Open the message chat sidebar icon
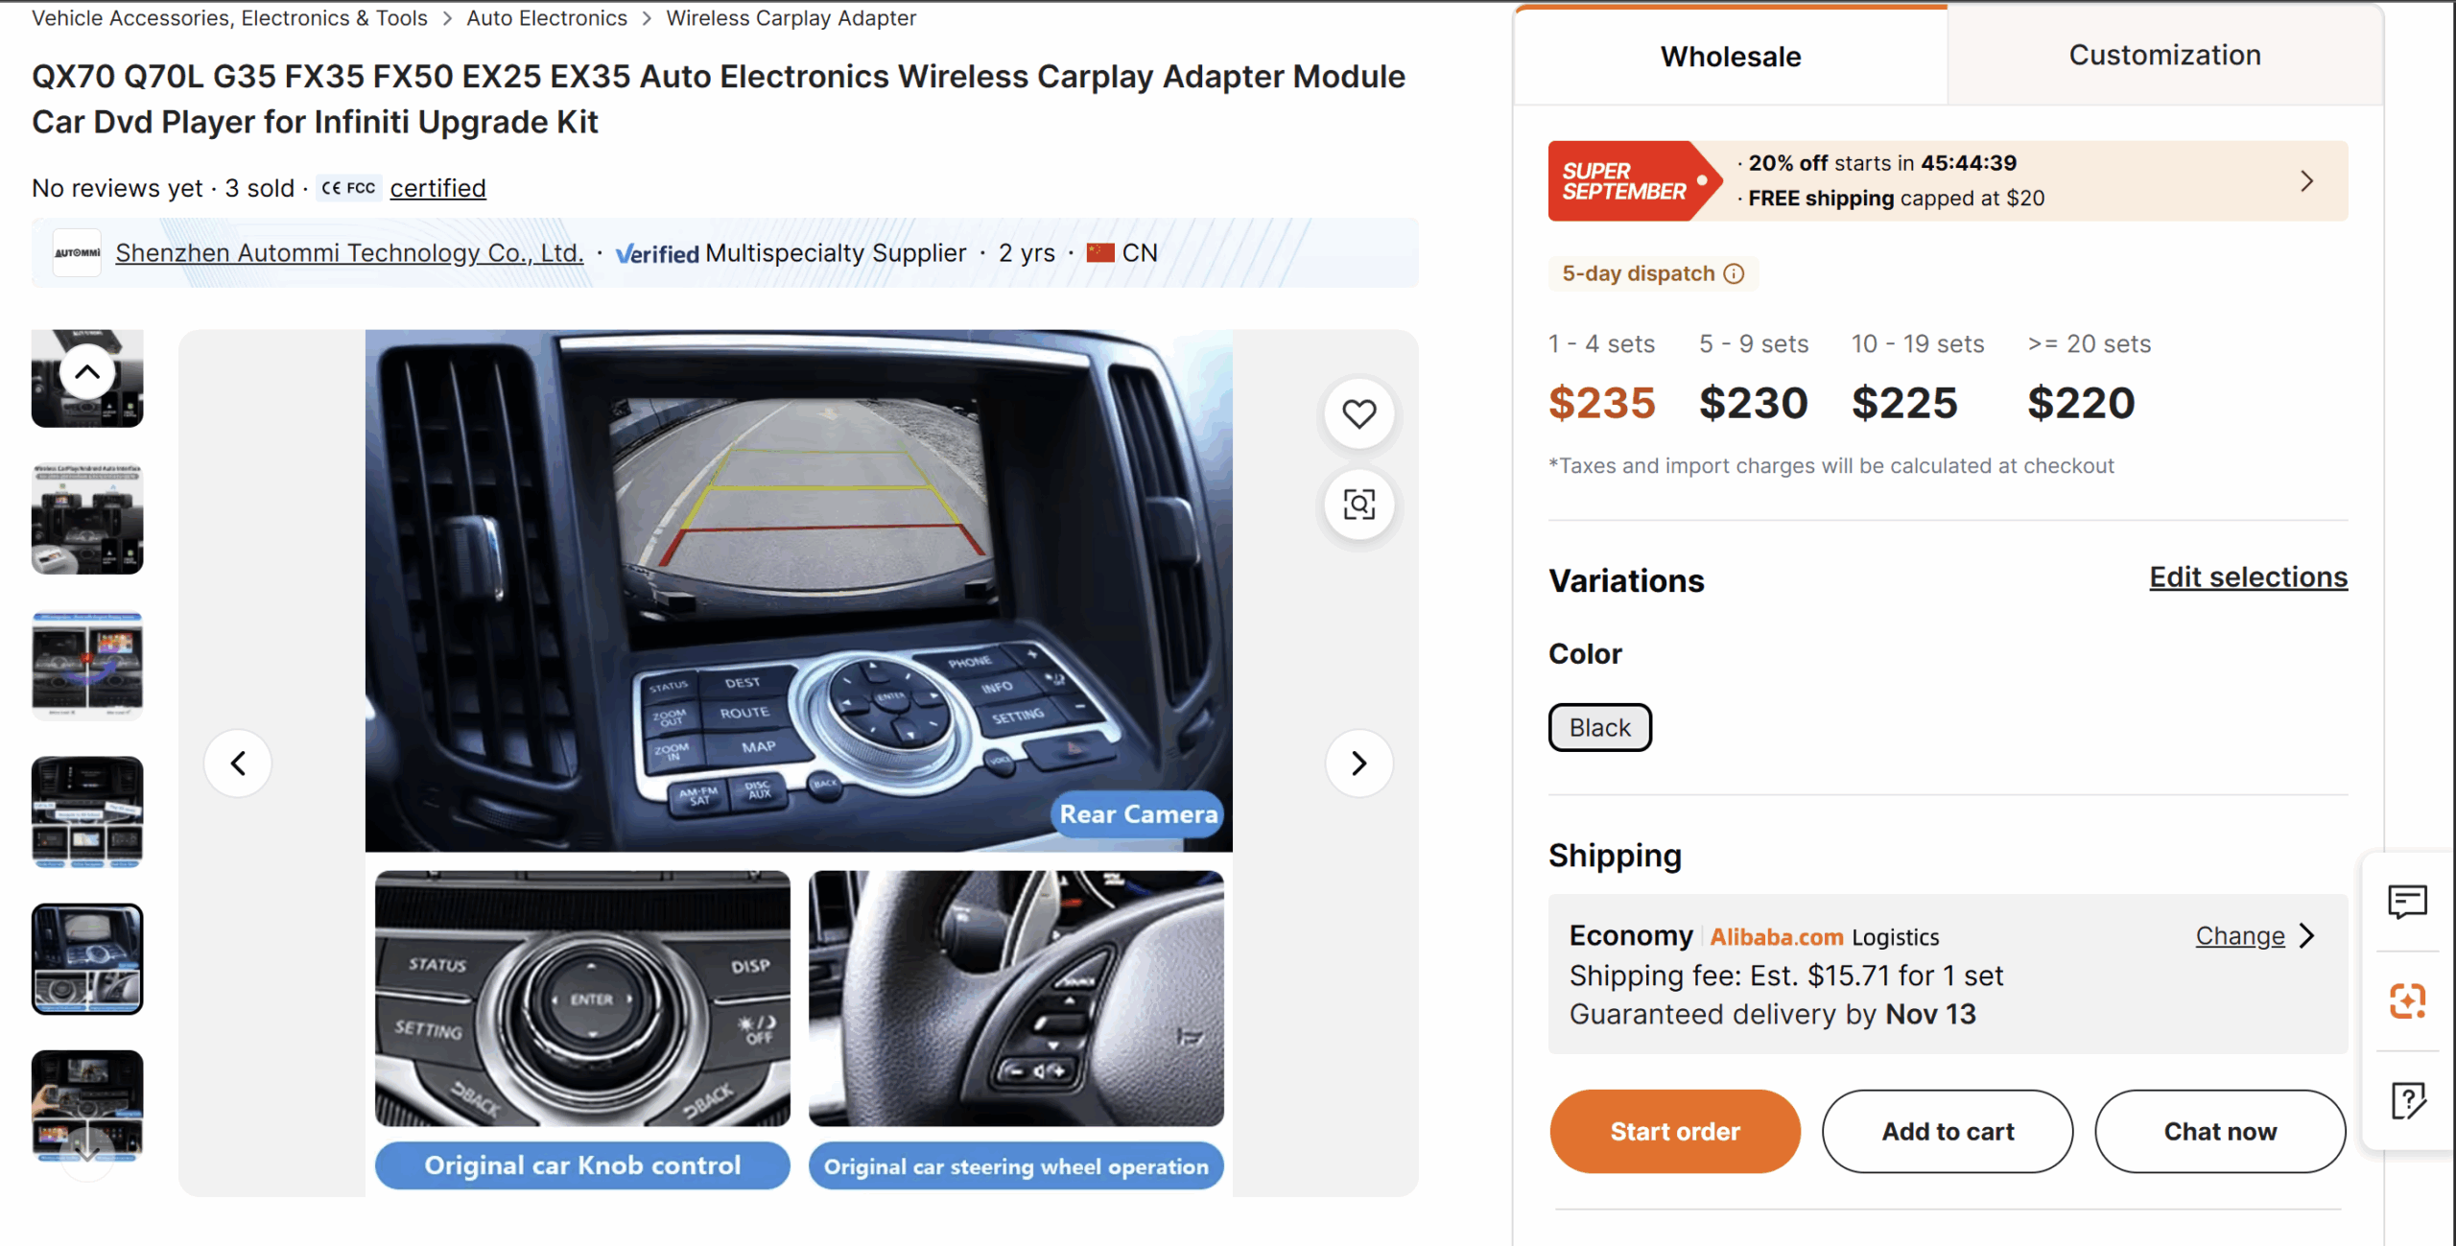The height and width of the screenshot is (1246, 2456). click(2407, 902)
